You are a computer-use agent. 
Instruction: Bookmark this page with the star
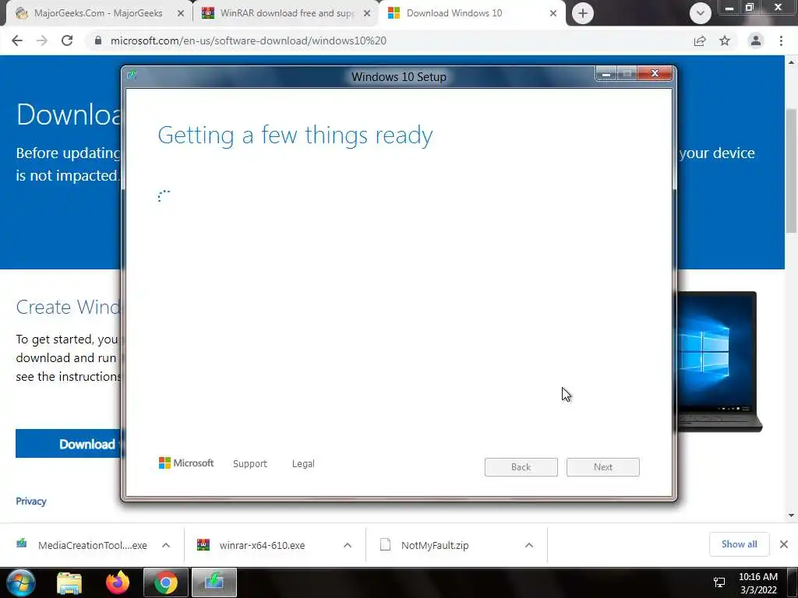[x=725, y=40]
